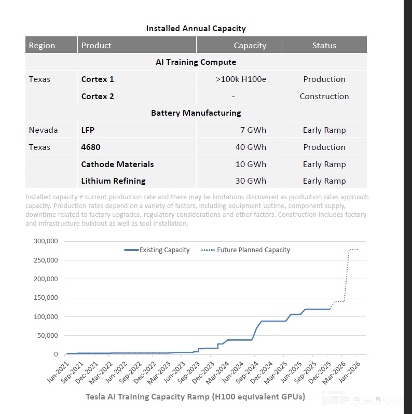The image size is (412, 414).
Task: Select the Lithium Refining product cell
Action: (x=113, y=181)
